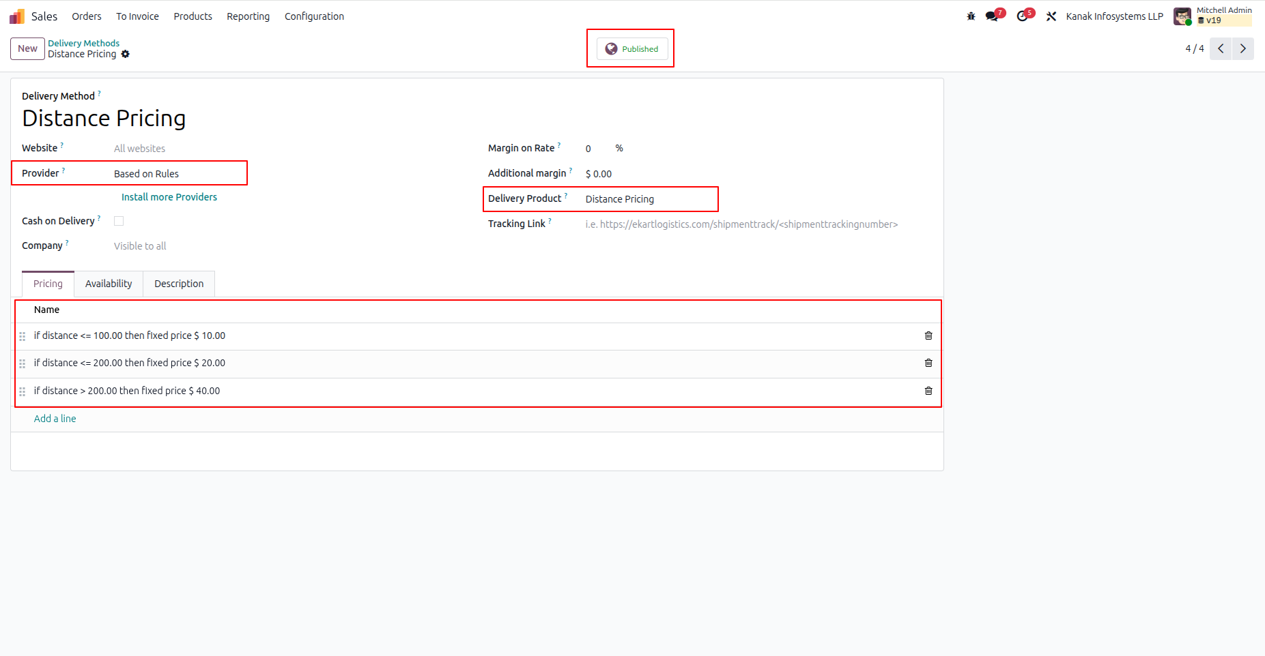Toggle the Published status globe button

click(x=630, y=48)
